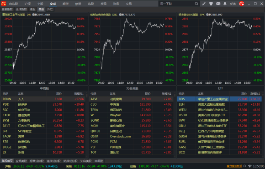Open the mail envelope messages icon
The image size is (265, 169).
tap(218, 4)
